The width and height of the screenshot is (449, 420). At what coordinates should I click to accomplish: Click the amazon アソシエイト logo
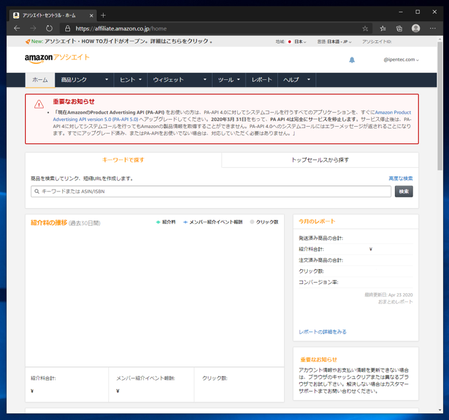point(57,58)
